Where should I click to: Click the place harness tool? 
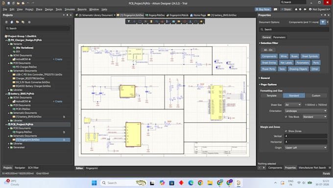[168, 21]
